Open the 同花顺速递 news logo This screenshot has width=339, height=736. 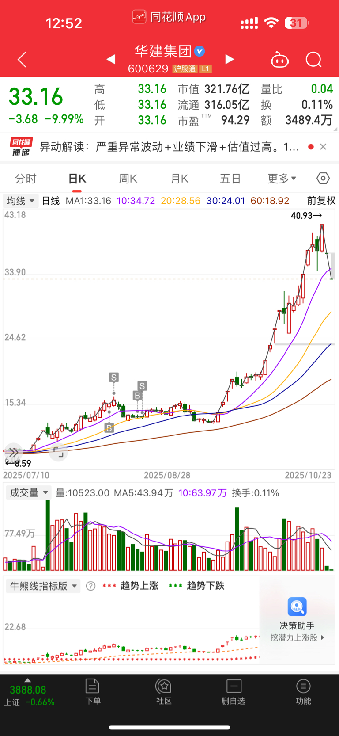click(21, 147)
